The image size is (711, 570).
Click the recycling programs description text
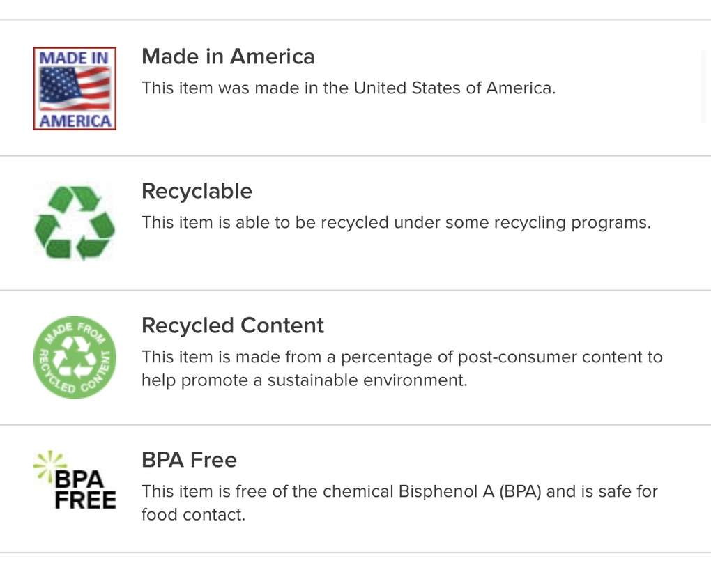coord(396,223)
